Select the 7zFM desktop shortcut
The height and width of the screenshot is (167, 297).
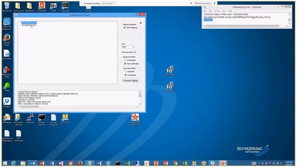pyautogui.click(x=54, y=7)
